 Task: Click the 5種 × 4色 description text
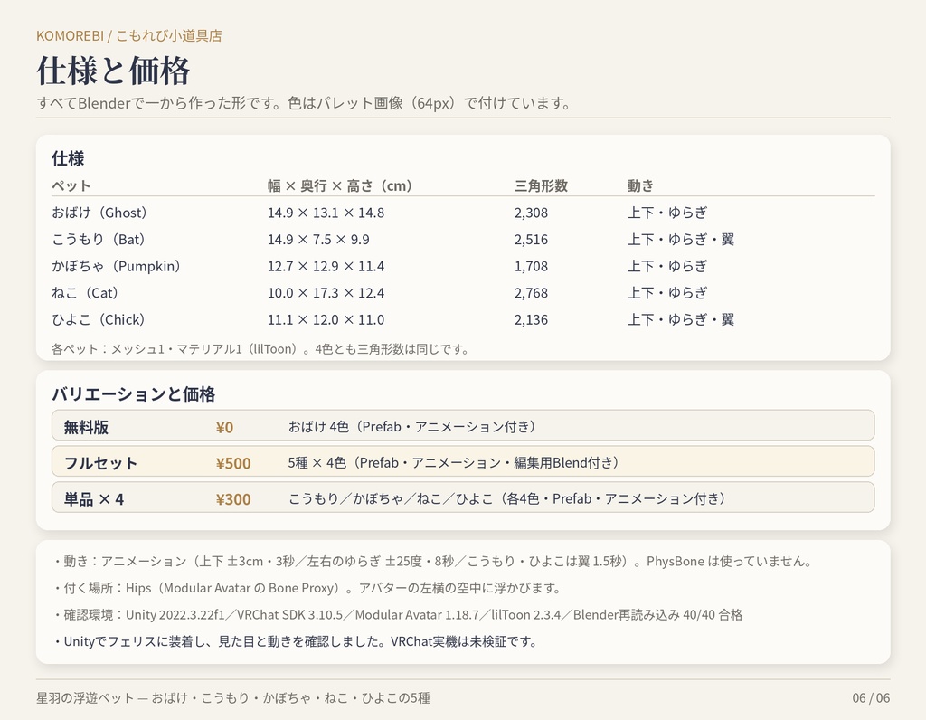coord(454,463)
